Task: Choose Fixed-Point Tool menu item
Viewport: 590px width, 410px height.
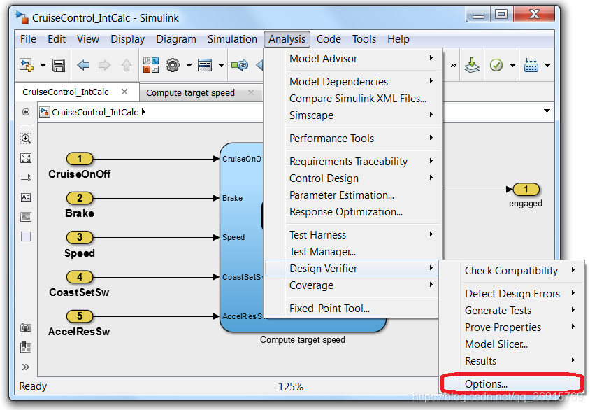Action: [352, 309]
